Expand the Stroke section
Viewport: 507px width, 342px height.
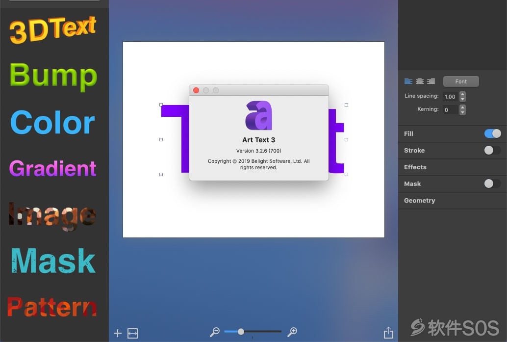(x=414, y=151)
